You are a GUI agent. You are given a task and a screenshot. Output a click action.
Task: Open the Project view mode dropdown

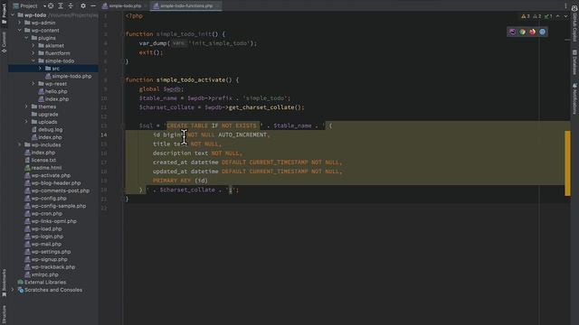[x=29, y=6]
